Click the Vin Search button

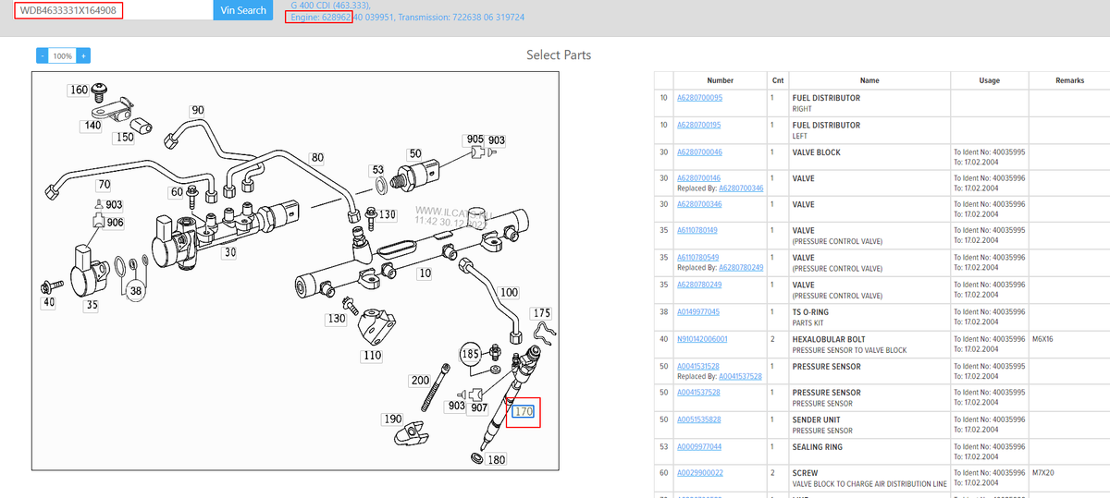(x=243, y=10)
